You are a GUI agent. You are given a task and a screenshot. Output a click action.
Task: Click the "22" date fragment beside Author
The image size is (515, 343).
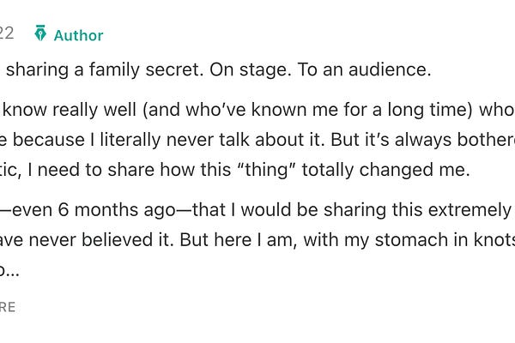tap(7, 33)
